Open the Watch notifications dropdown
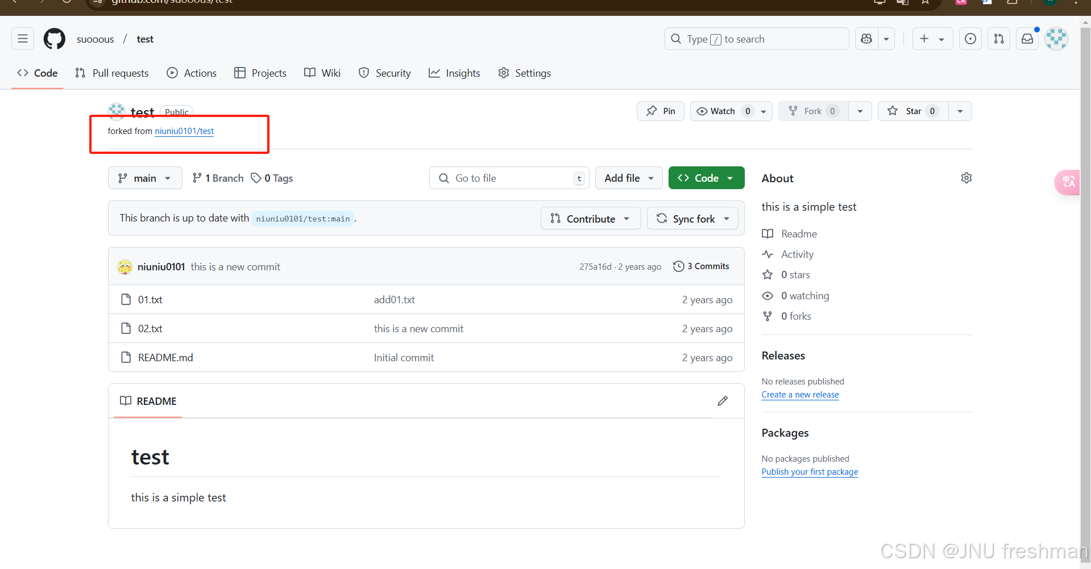 click(731, 111)
